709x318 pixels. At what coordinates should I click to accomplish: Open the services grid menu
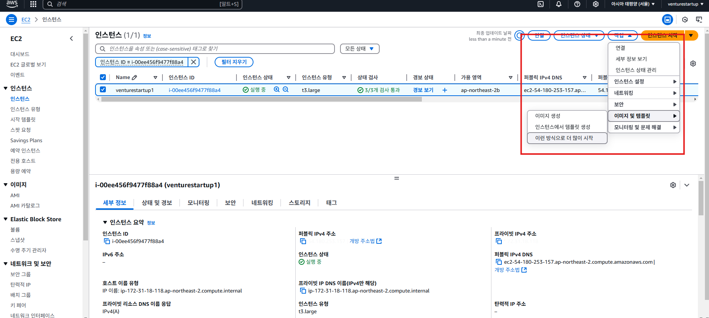click(33, 4)
